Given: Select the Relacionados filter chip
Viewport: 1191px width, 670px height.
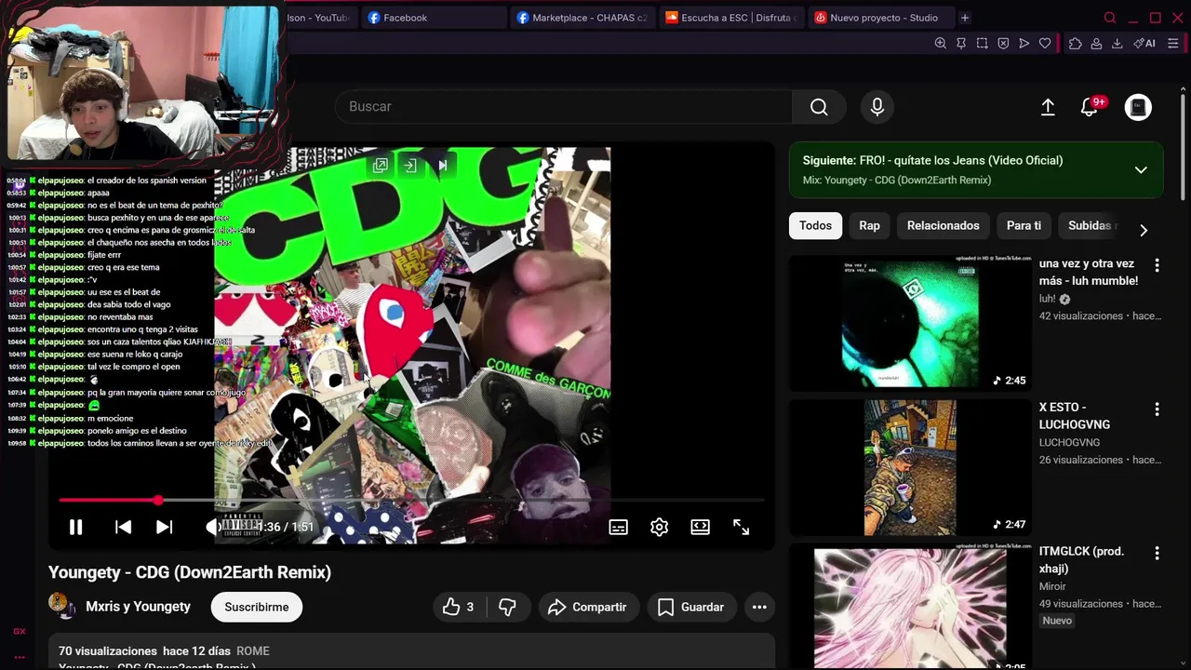Looking at the screenshot, I should (943, 225).
